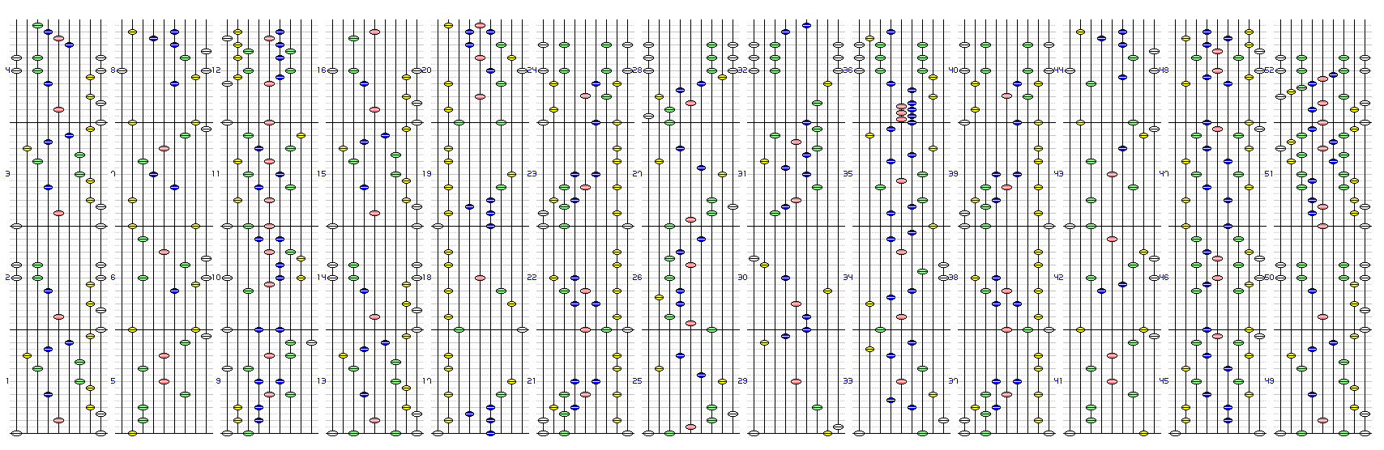Screen dimensions: 1384x450
Task: Select the measure number 8 label
Action: tap(113, 70)
